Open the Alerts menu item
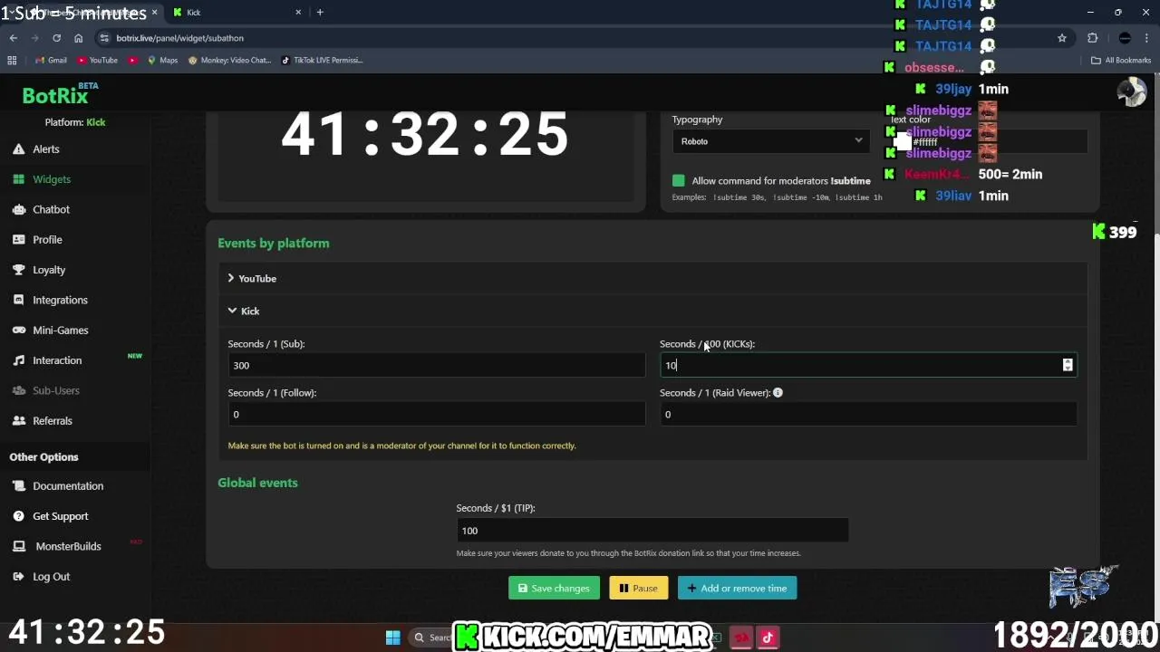This screenshot has width=1160, height=652. tap(46, 149)
